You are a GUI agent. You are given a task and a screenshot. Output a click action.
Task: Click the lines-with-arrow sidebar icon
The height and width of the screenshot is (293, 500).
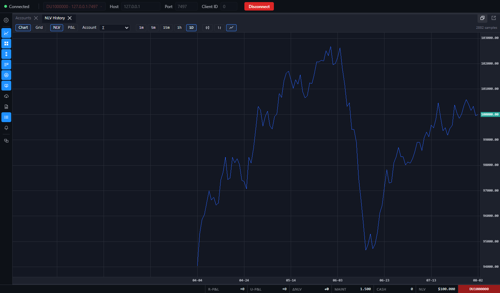[6, 65]
